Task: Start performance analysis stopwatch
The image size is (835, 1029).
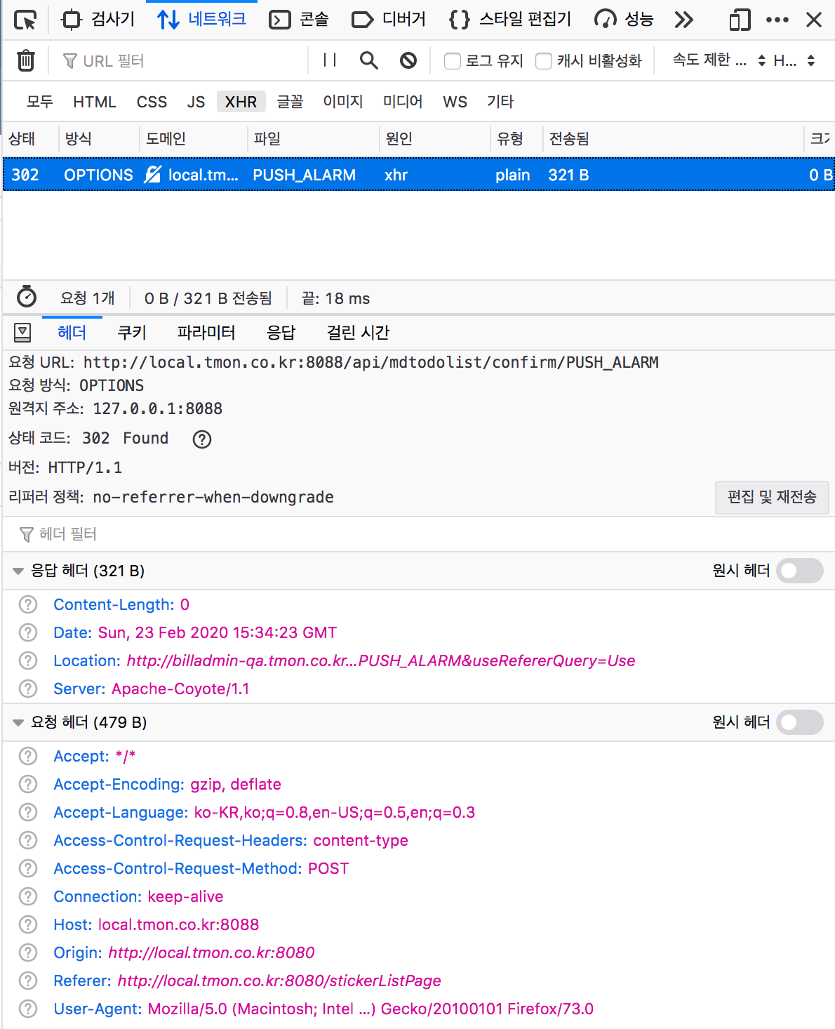Action: (27, 298)
